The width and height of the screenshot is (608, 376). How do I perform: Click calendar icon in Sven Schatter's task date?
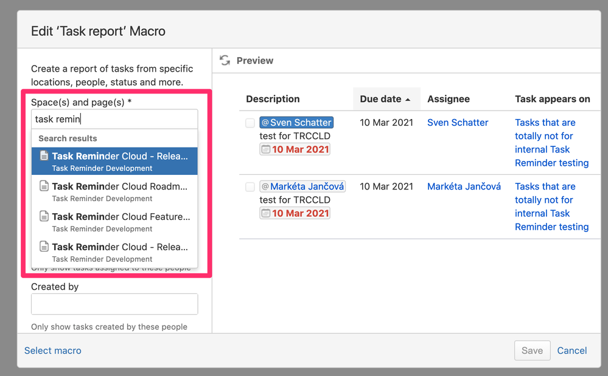265,149
